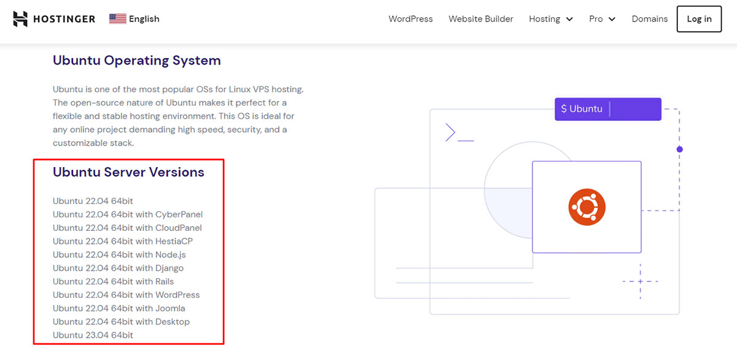737x347 pixels.
Task: Click the HOSTINGER brand name
Action: pyautogui.click(x=64, y=19)
